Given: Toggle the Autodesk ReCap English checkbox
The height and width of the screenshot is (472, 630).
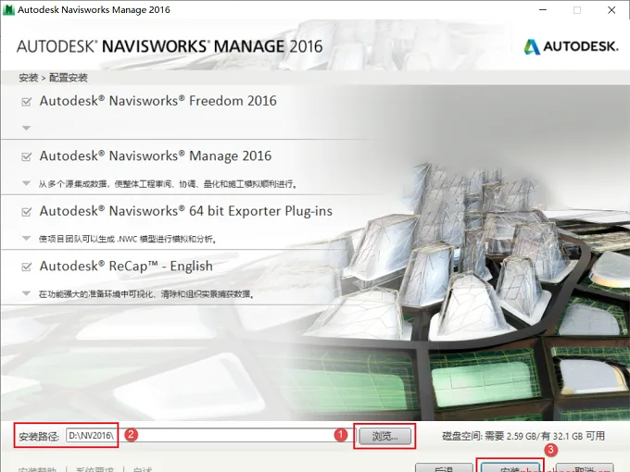Looking at the screenshot, I should [x=27, y=267].
